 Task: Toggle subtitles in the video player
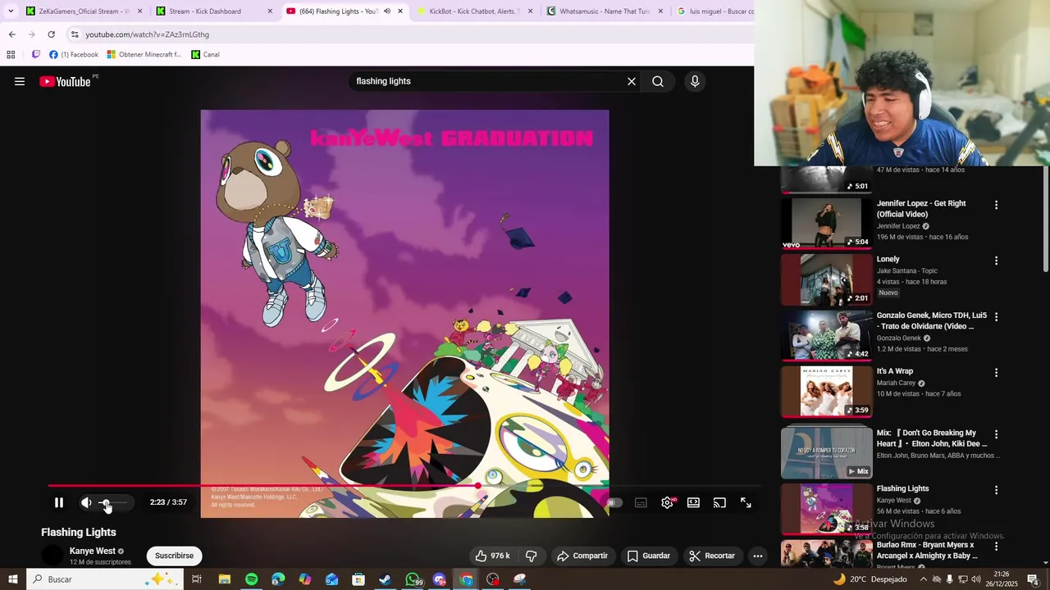(x=641, y=502)
